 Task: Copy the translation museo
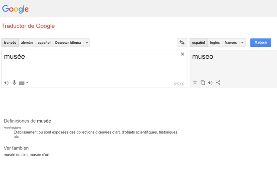(x=202, y=82)
